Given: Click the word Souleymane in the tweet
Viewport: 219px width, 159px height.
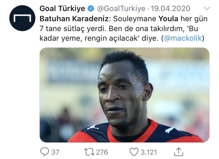Looking at the screenshot, I should pyautogui.click(x=135, y=19).
